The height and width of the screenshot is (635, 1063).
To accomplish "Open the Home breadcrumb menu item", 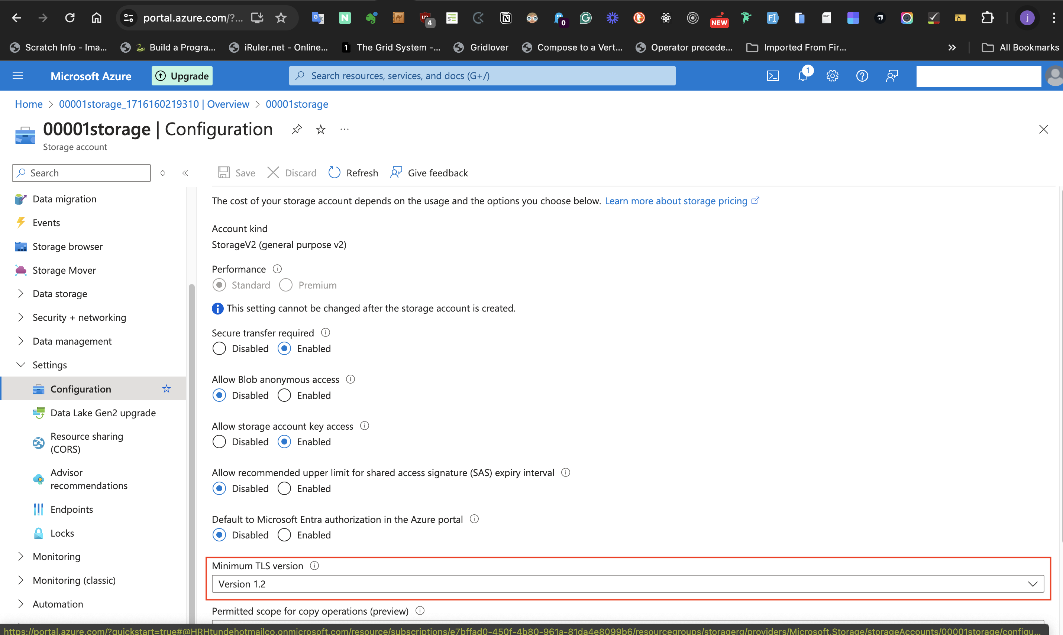I will point(28,104).
